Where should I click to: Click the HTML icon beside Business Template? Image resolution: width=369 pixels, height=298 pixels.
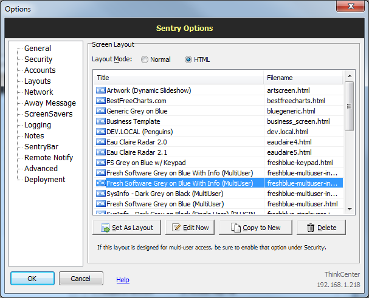click(x=101, y=121)
